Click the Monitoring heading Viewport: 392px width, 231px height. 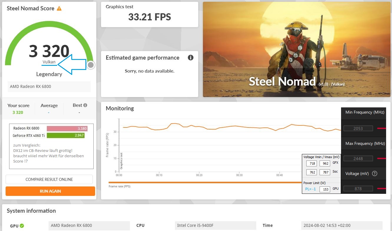[x=120, y=108]
